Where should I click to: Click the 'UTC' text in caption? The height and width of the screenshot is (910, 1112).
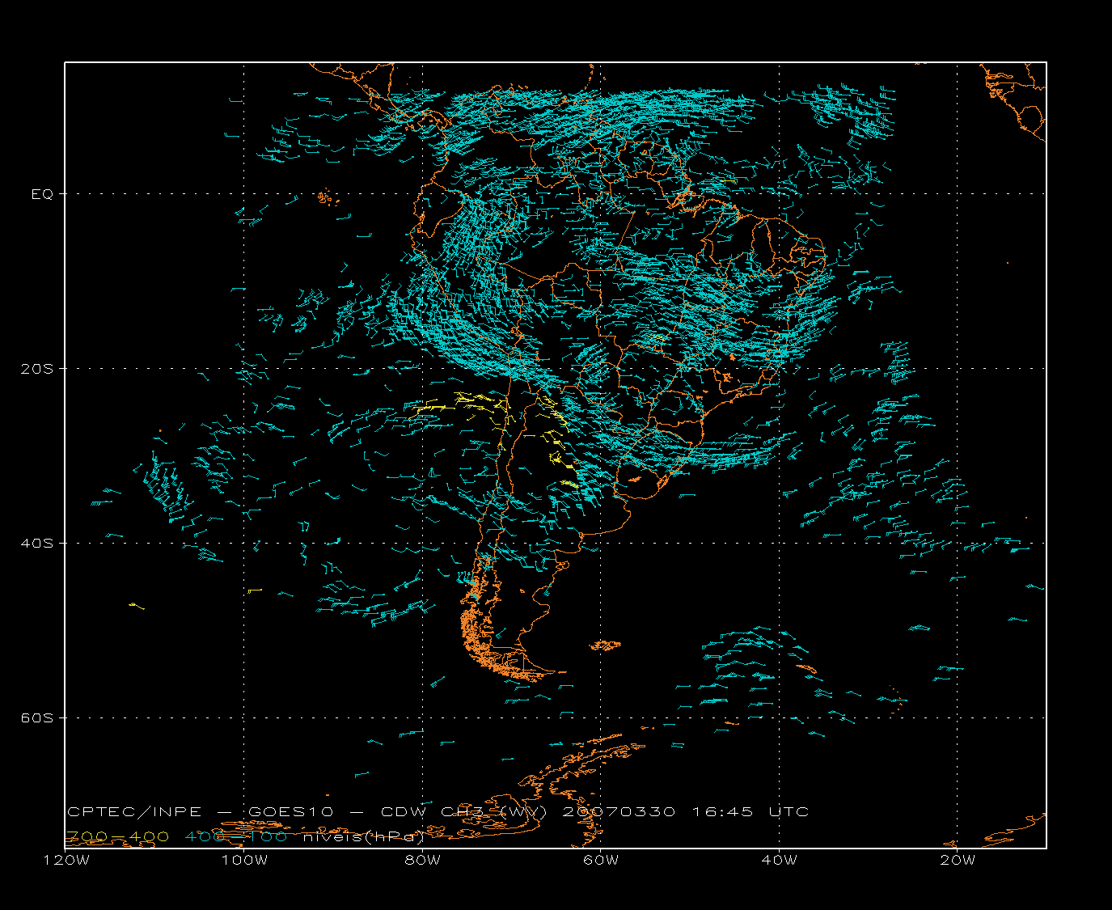(789, 811)
